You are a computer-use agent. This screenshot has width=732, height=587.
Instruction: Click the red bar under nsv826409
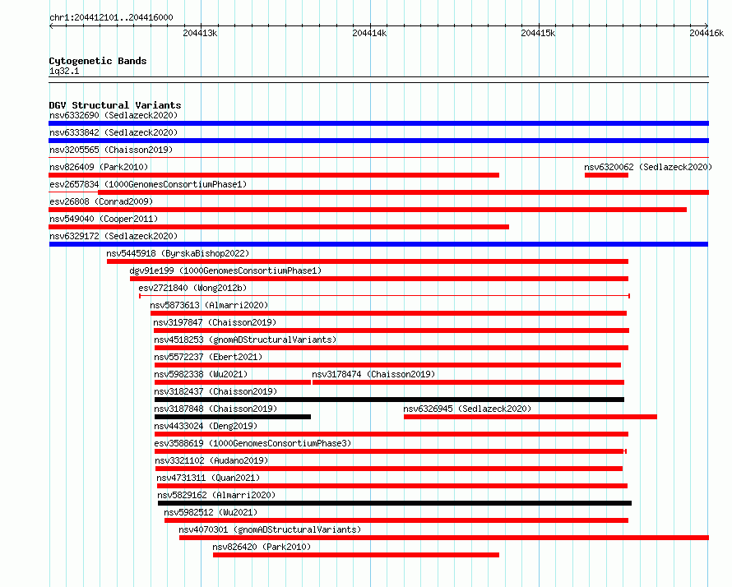pos(274,175)
